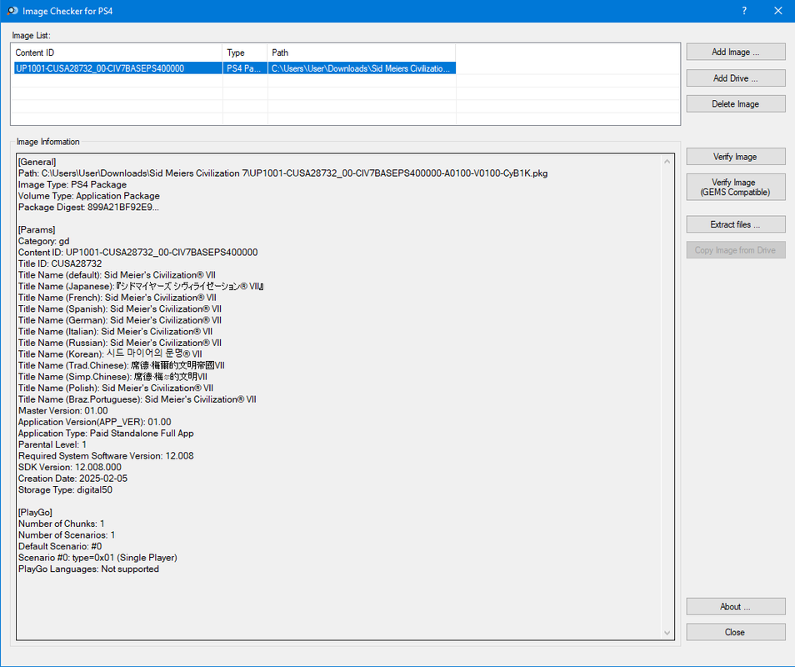This screenshot has height=667, width=795.
Task: Select the UP1001-CUSA28732 row in Image List
Action: coord(235,68)
